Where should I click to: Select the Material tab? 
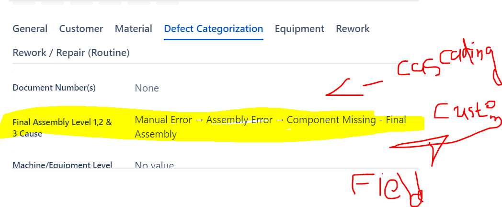(x=133, y=29)
